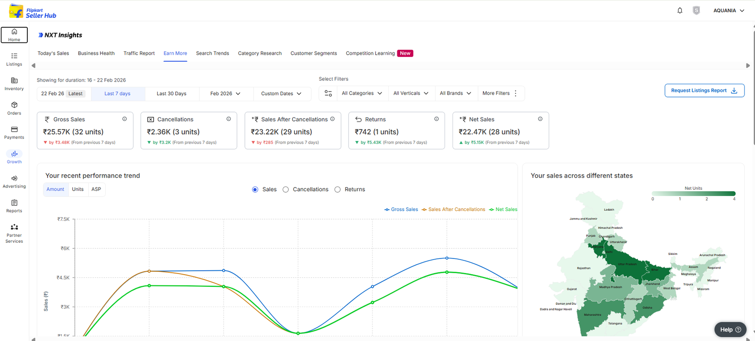Switch to Category Research tab

click(x=260, y=53)
